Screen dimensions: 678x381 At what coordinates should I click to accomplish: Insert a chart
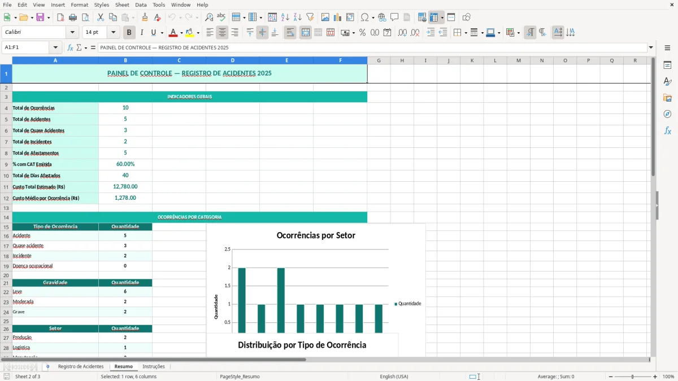[338, 17]
